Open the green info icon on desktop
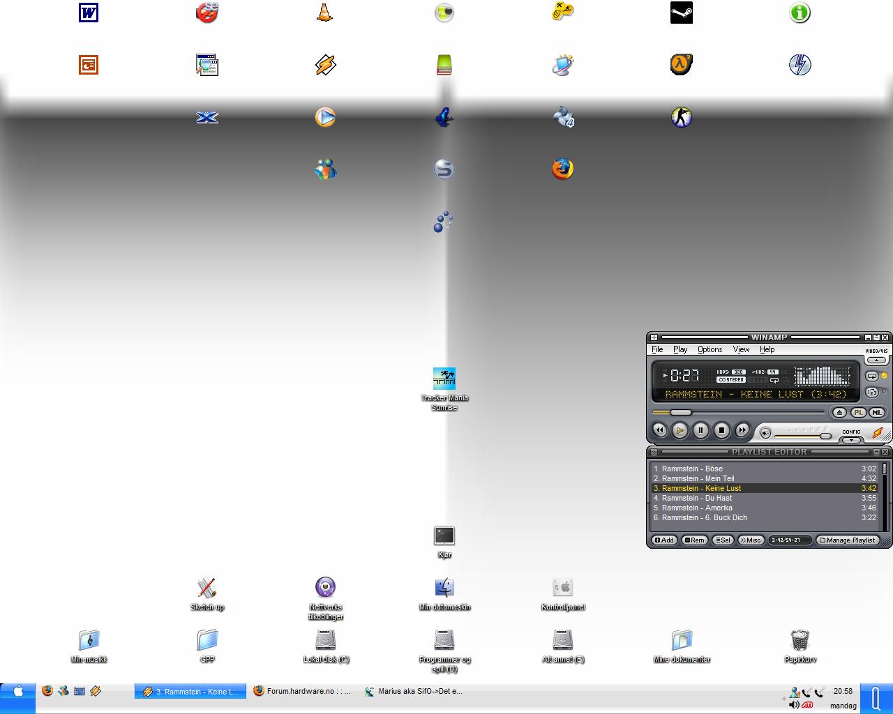893x714 pixels. coord(800,13)
